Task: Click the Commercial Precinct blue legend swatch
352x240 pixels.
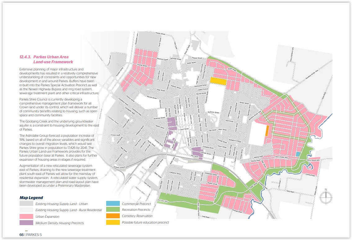Action: click(113, 204)
